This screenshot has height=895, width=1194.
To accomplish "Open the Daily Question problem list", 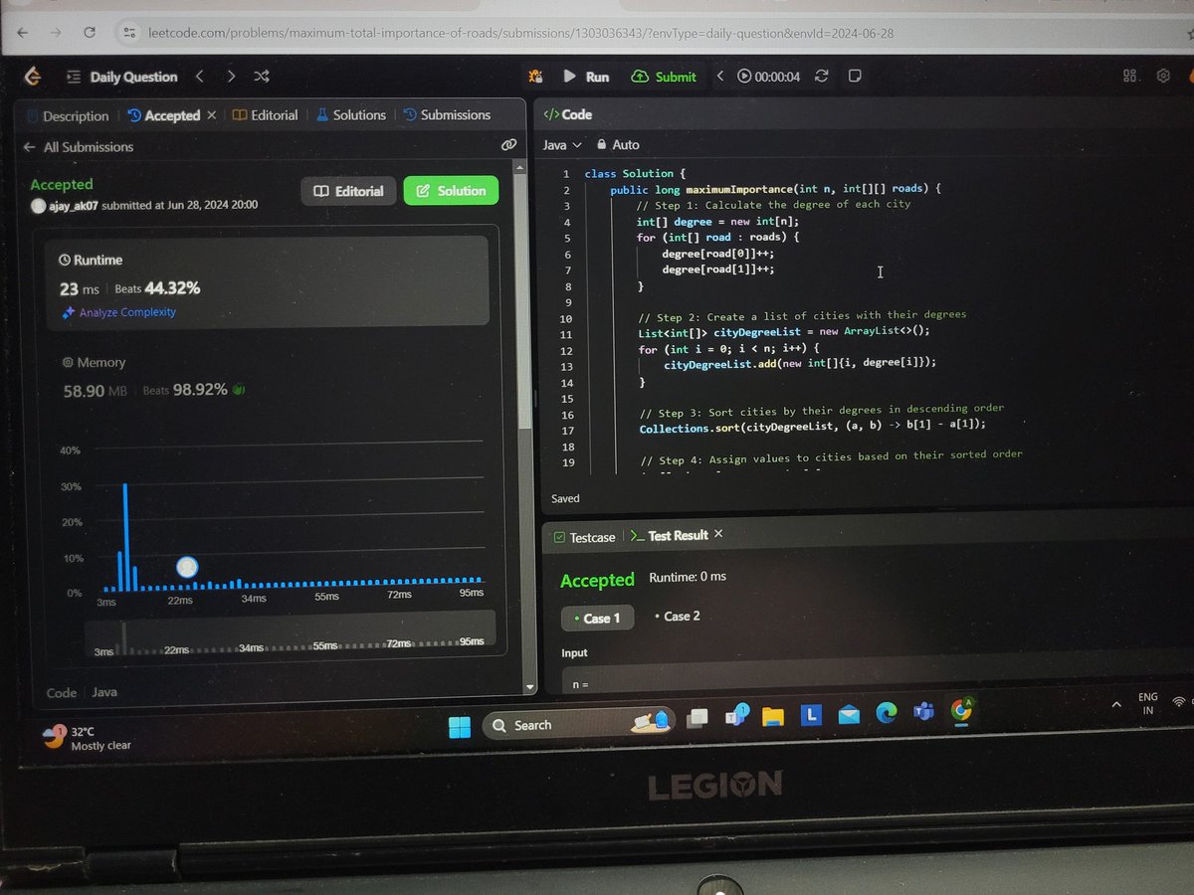I will (x=122, y=77).
